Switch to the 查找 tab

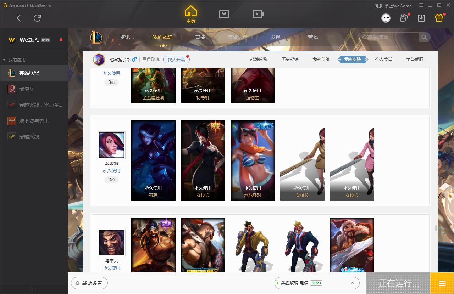point(313,37)
